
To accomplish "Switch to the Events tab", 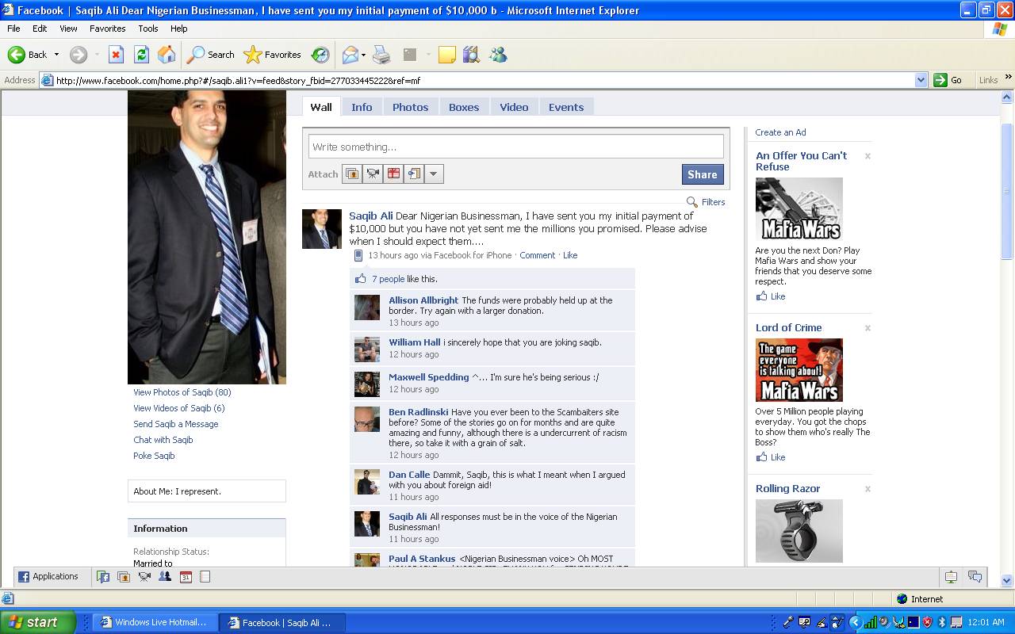I will tap(566, 107).
